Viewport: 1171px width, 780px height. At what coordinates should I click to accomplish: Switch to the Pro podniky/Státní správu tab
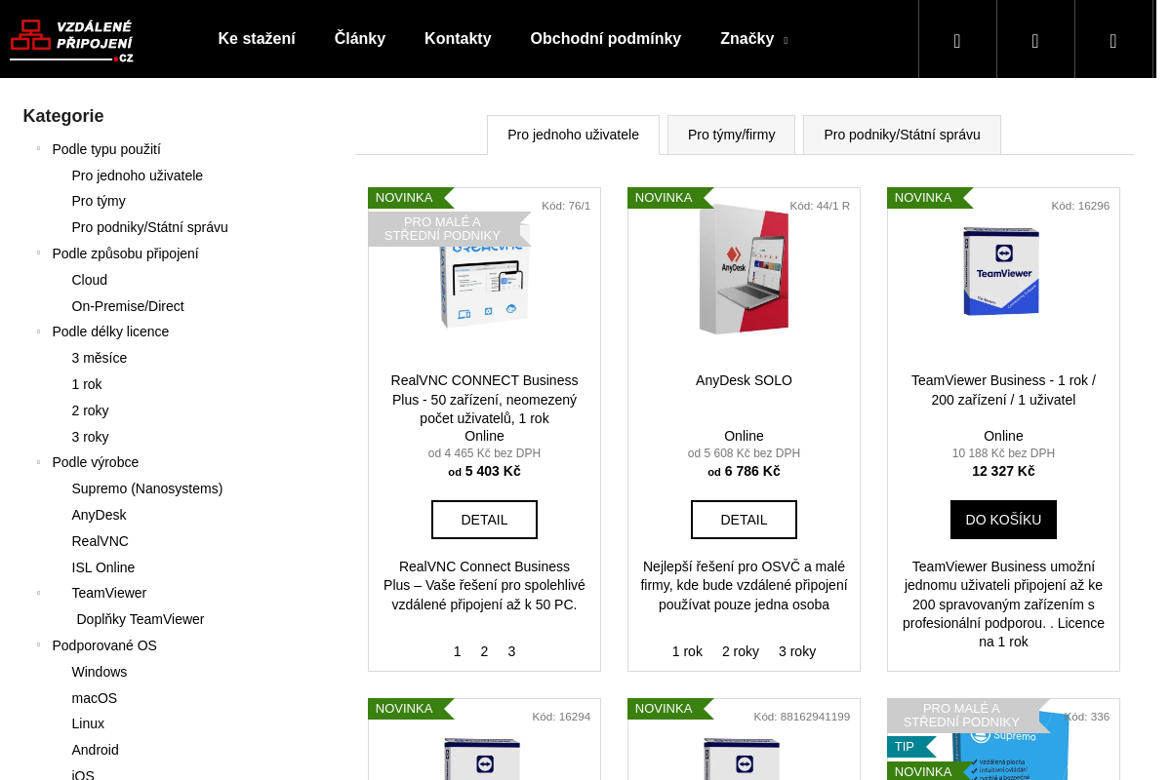tap(902, 135)
